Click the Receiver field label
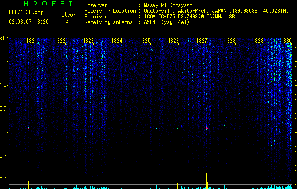This screenshot has width=297, height=189. [x=96, y=17]
